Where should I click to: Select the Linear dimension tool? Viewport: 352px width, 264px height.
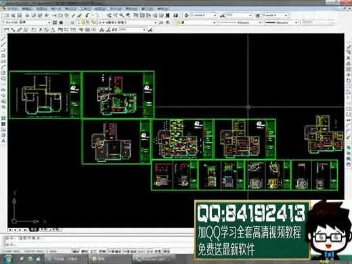coord(7,30)
